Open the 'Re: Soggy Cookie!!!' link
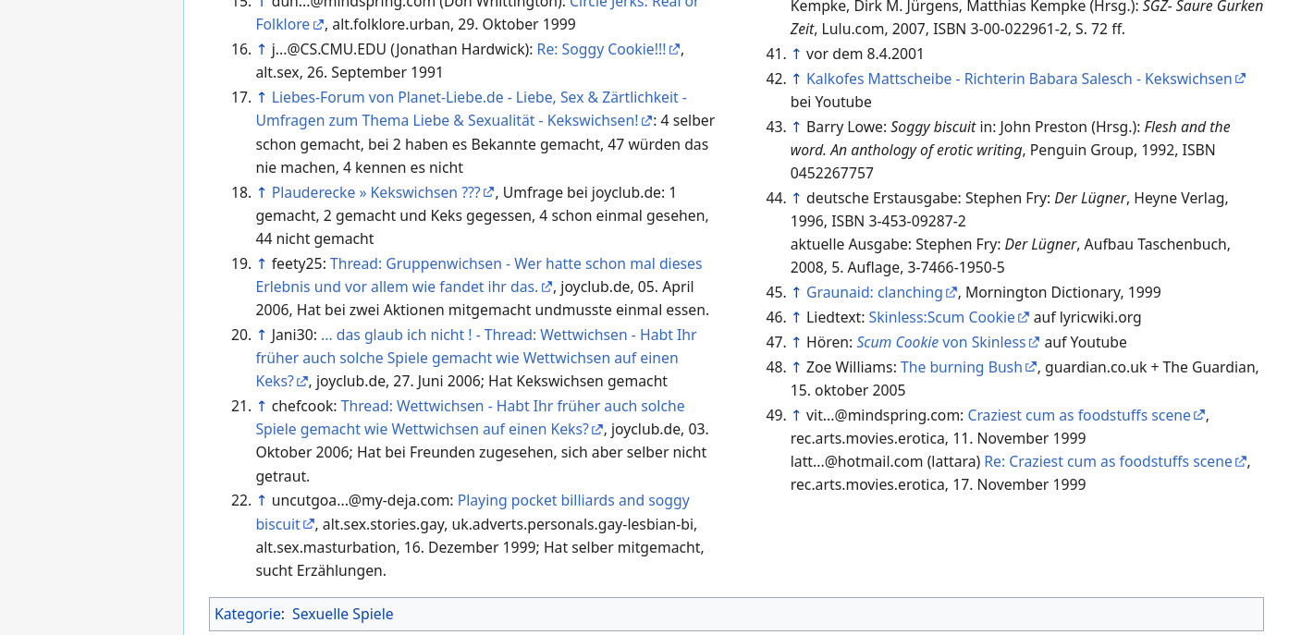1289x635 pixels. [608, 50]
